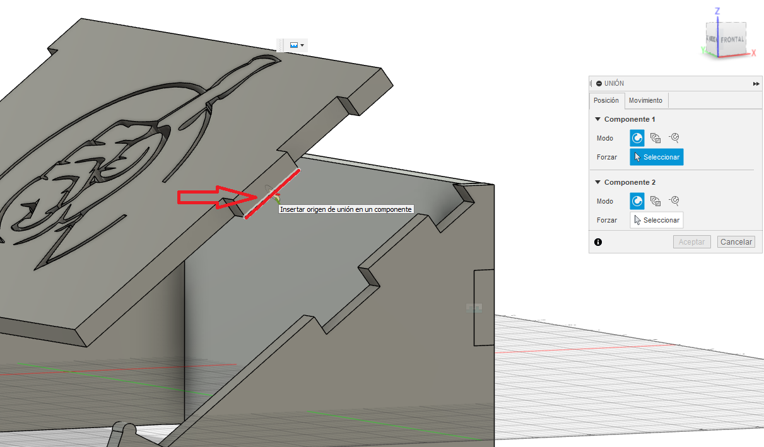
Task: Click the UNIÓN dialog title text
Action: (x=614, y=83)
